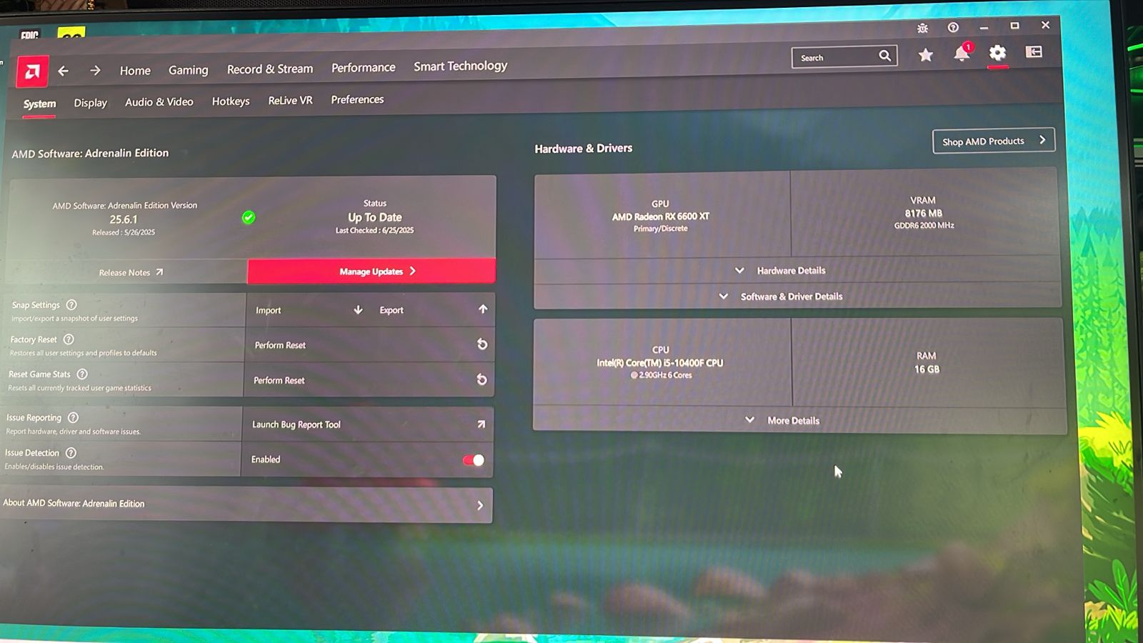Viewport: 1143px width, 643px height.
Task: Disable the Issue Detection toggle
Action: (474, 460)
